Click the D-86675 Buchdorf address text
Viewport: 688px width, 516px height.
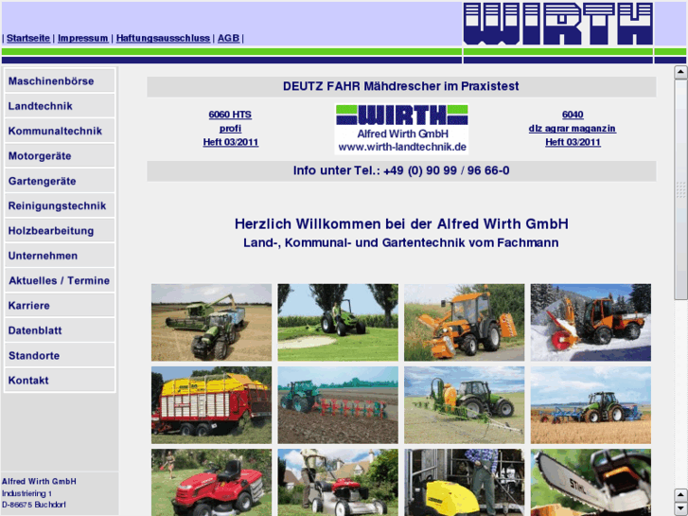[x=34, y=505]
